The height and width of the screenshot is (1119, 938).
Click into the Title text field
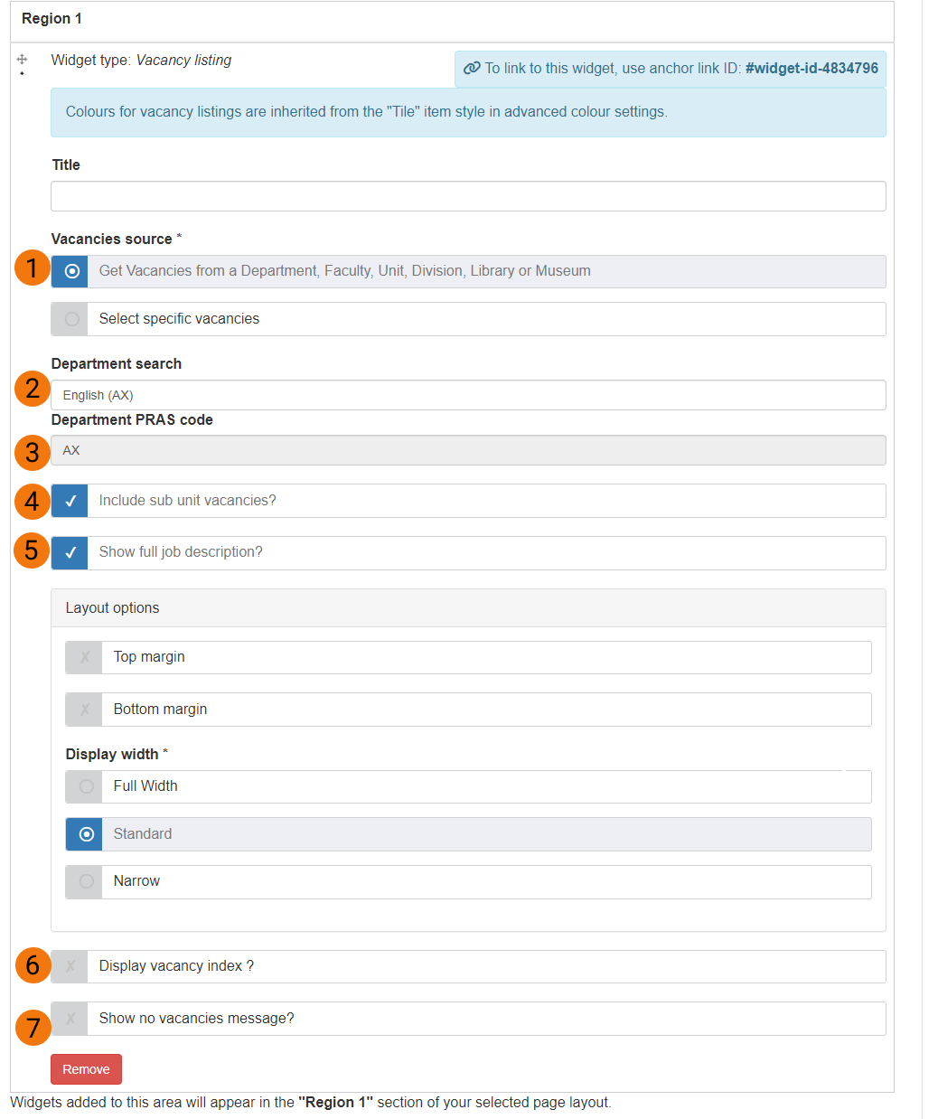point(468,196)
